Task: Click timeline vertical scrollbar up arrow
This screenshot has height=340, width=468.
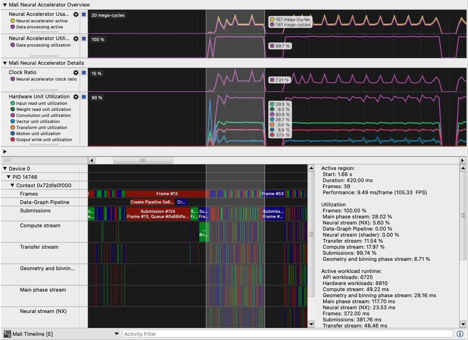Action: 311,168
